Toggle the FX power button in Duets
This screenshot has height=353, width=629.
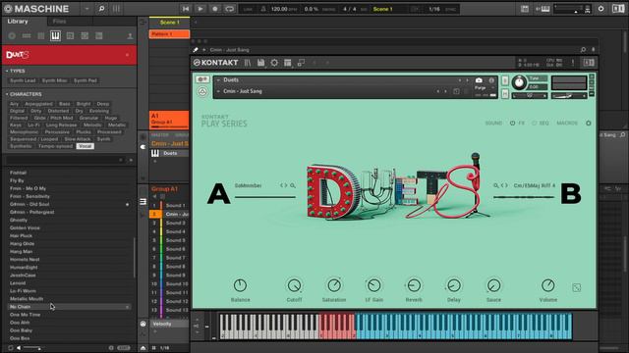click(x=512, y=124)
